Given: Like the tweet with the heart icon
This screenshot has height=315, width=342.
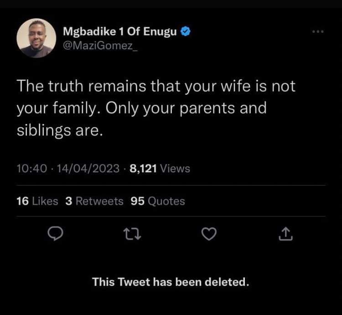Looking at the screenshot, I should [208, 234].
